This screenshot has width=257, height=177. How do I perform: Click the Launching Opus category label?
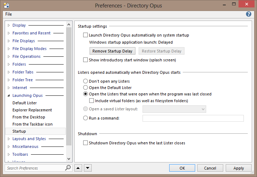point(27,95)
